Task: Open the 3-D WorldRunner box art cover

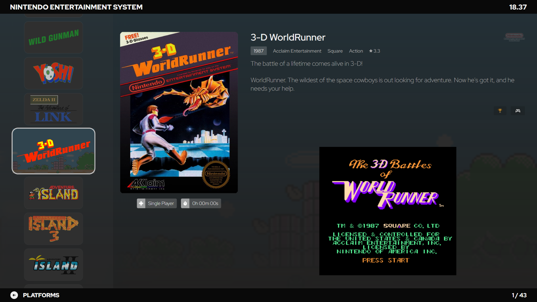Action: pyautogui.click(x=179, y=112)
